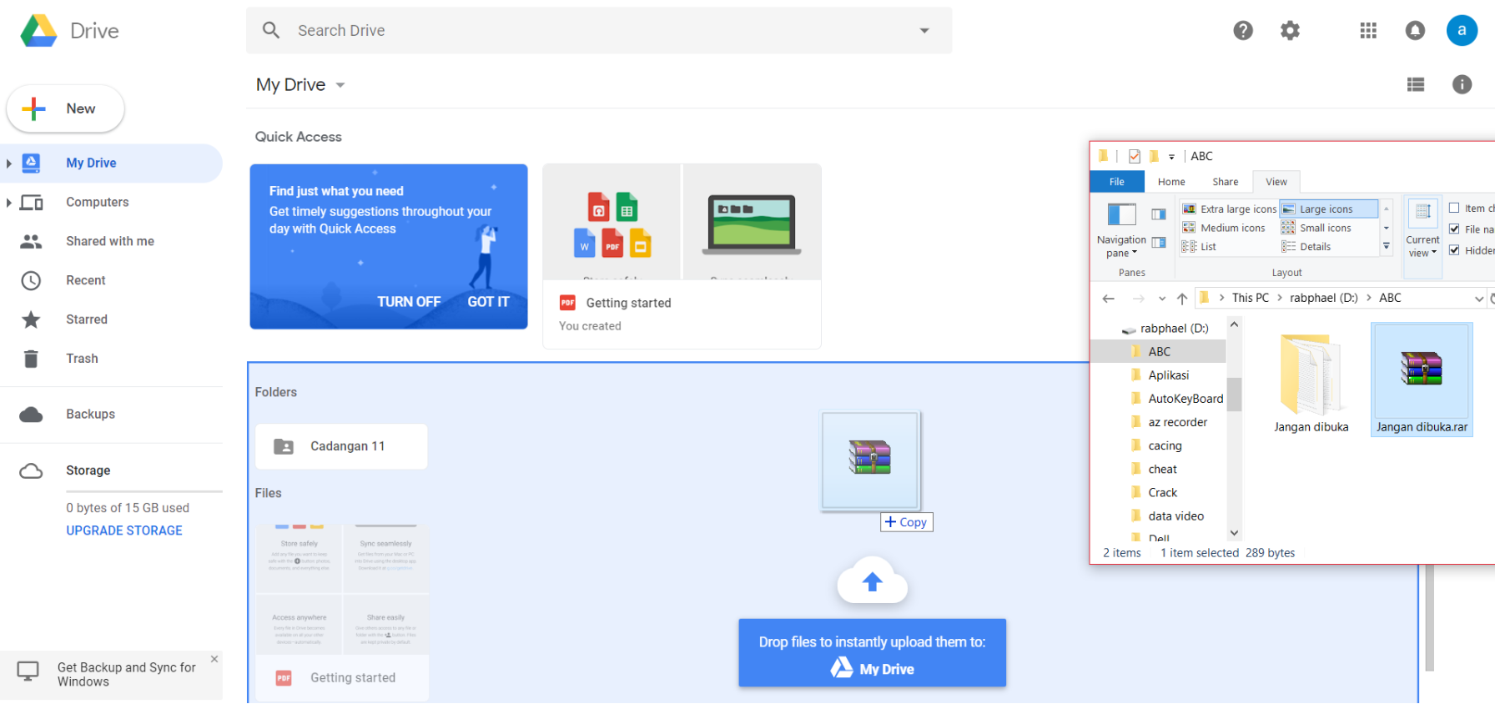Click the Explorer tree scrollbar thumb

1234,395
